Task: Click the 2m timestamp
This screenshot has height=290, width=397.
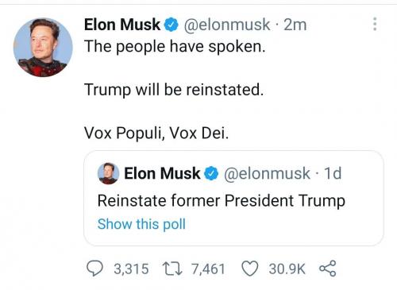Action: (x=295, y=25)
